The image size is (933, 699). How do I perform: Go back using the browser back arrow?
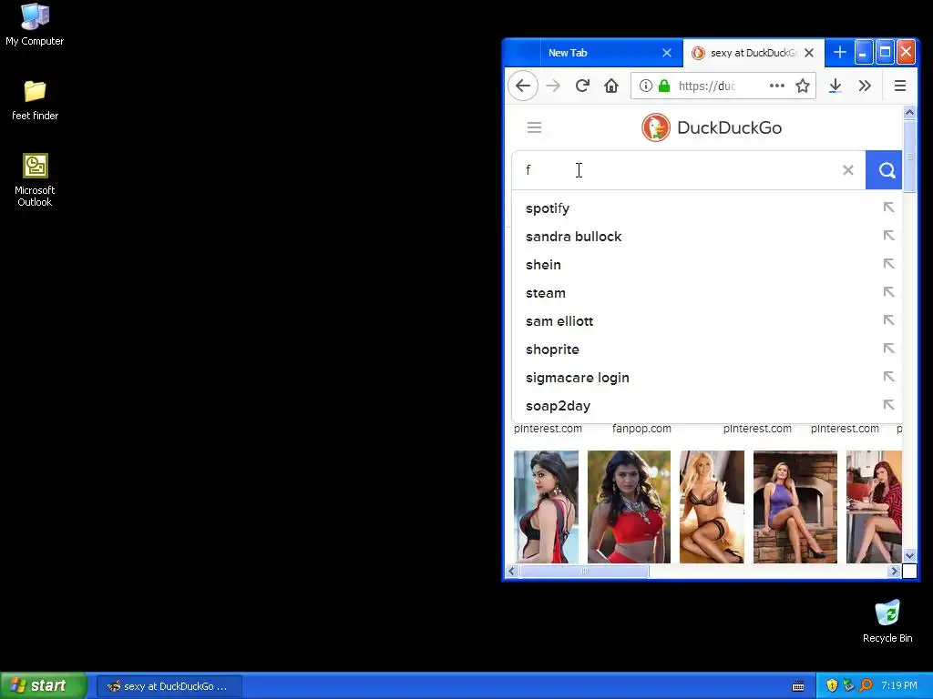pos(523,86)
